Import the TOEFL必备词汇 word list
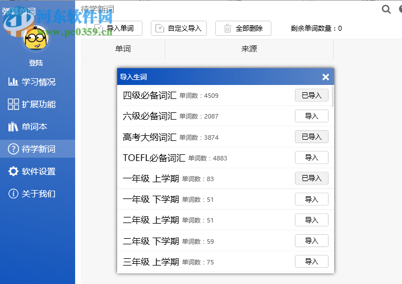The height and width of the screenshot is (284, 402). pos(312,158)
